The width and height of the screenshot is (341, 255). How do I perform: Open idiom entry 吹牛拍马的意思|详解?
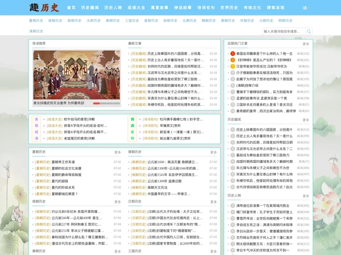click(x=79, y=119)
